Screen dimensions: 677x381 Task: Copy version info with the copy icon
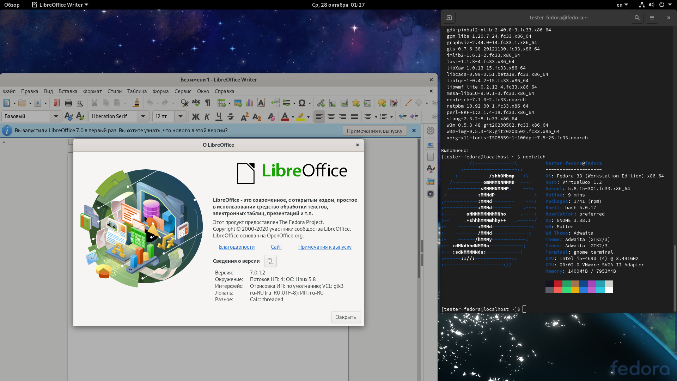(x=270, y=261)
